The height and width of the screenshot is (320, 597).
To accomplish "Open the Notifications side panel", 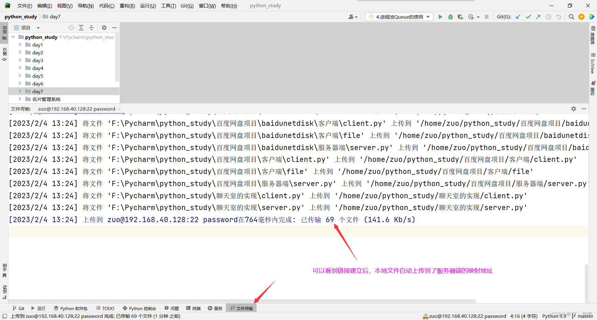I will tap(593, 88).
